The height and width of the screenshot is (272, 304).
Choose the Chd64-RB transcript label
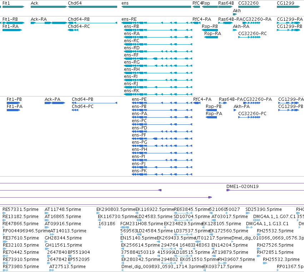coord(79,19)
